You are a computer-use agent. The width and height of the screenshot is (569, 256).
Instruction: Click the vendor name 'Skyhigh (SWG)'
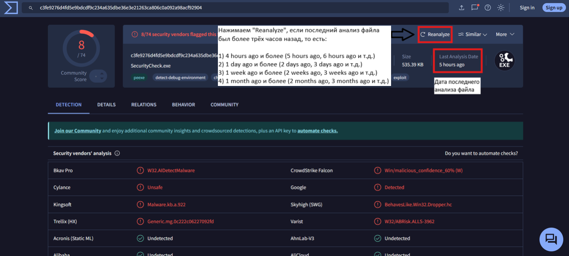pyautogui.click(x=306, y=205)
